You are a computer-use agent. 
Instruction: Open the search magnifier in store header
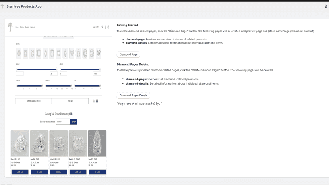(x=102, y=27)
